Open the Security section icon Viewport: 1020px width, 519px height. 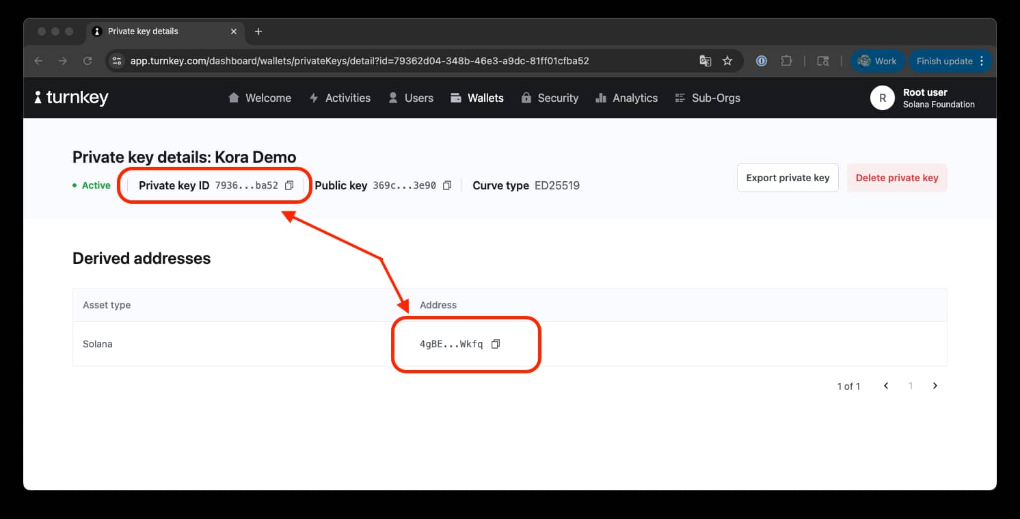[526, 98]
